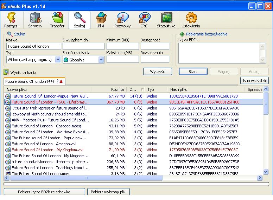
Task: Open the Serwery servers page
Action: (35, 20)
